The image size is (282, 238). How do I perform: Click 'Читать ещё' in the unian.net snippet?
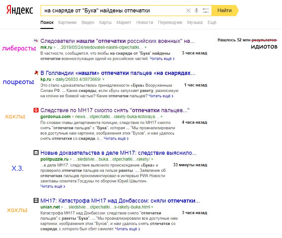(127, 229)
